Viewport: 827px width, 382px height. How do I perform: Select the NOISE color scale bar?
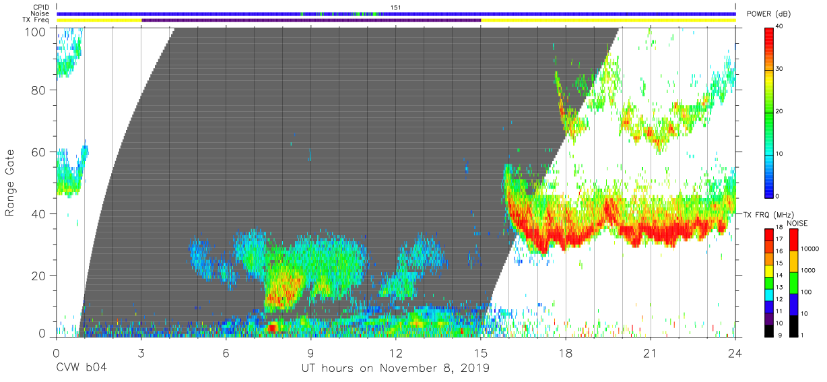tap(793, 283)
